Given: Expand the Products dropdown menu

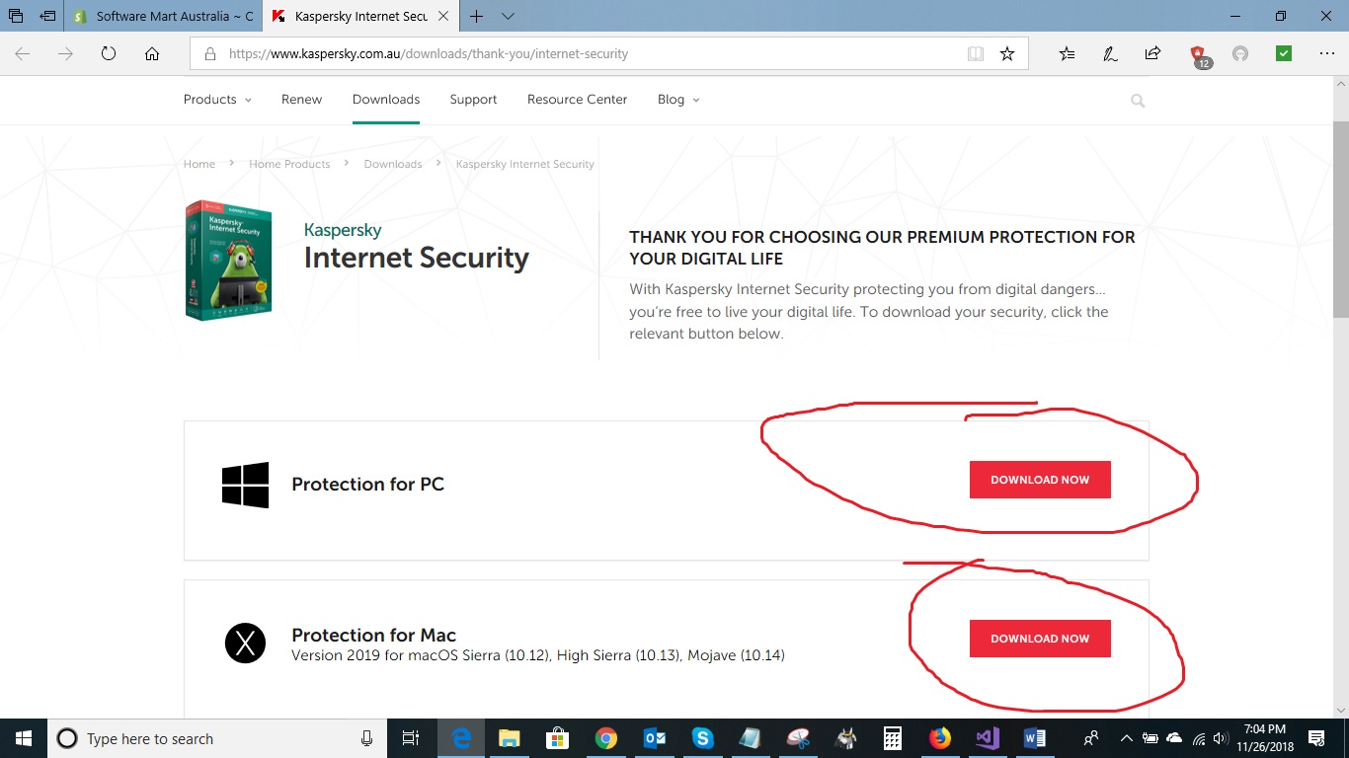Looking at the screenshot, I should [217, 100].
